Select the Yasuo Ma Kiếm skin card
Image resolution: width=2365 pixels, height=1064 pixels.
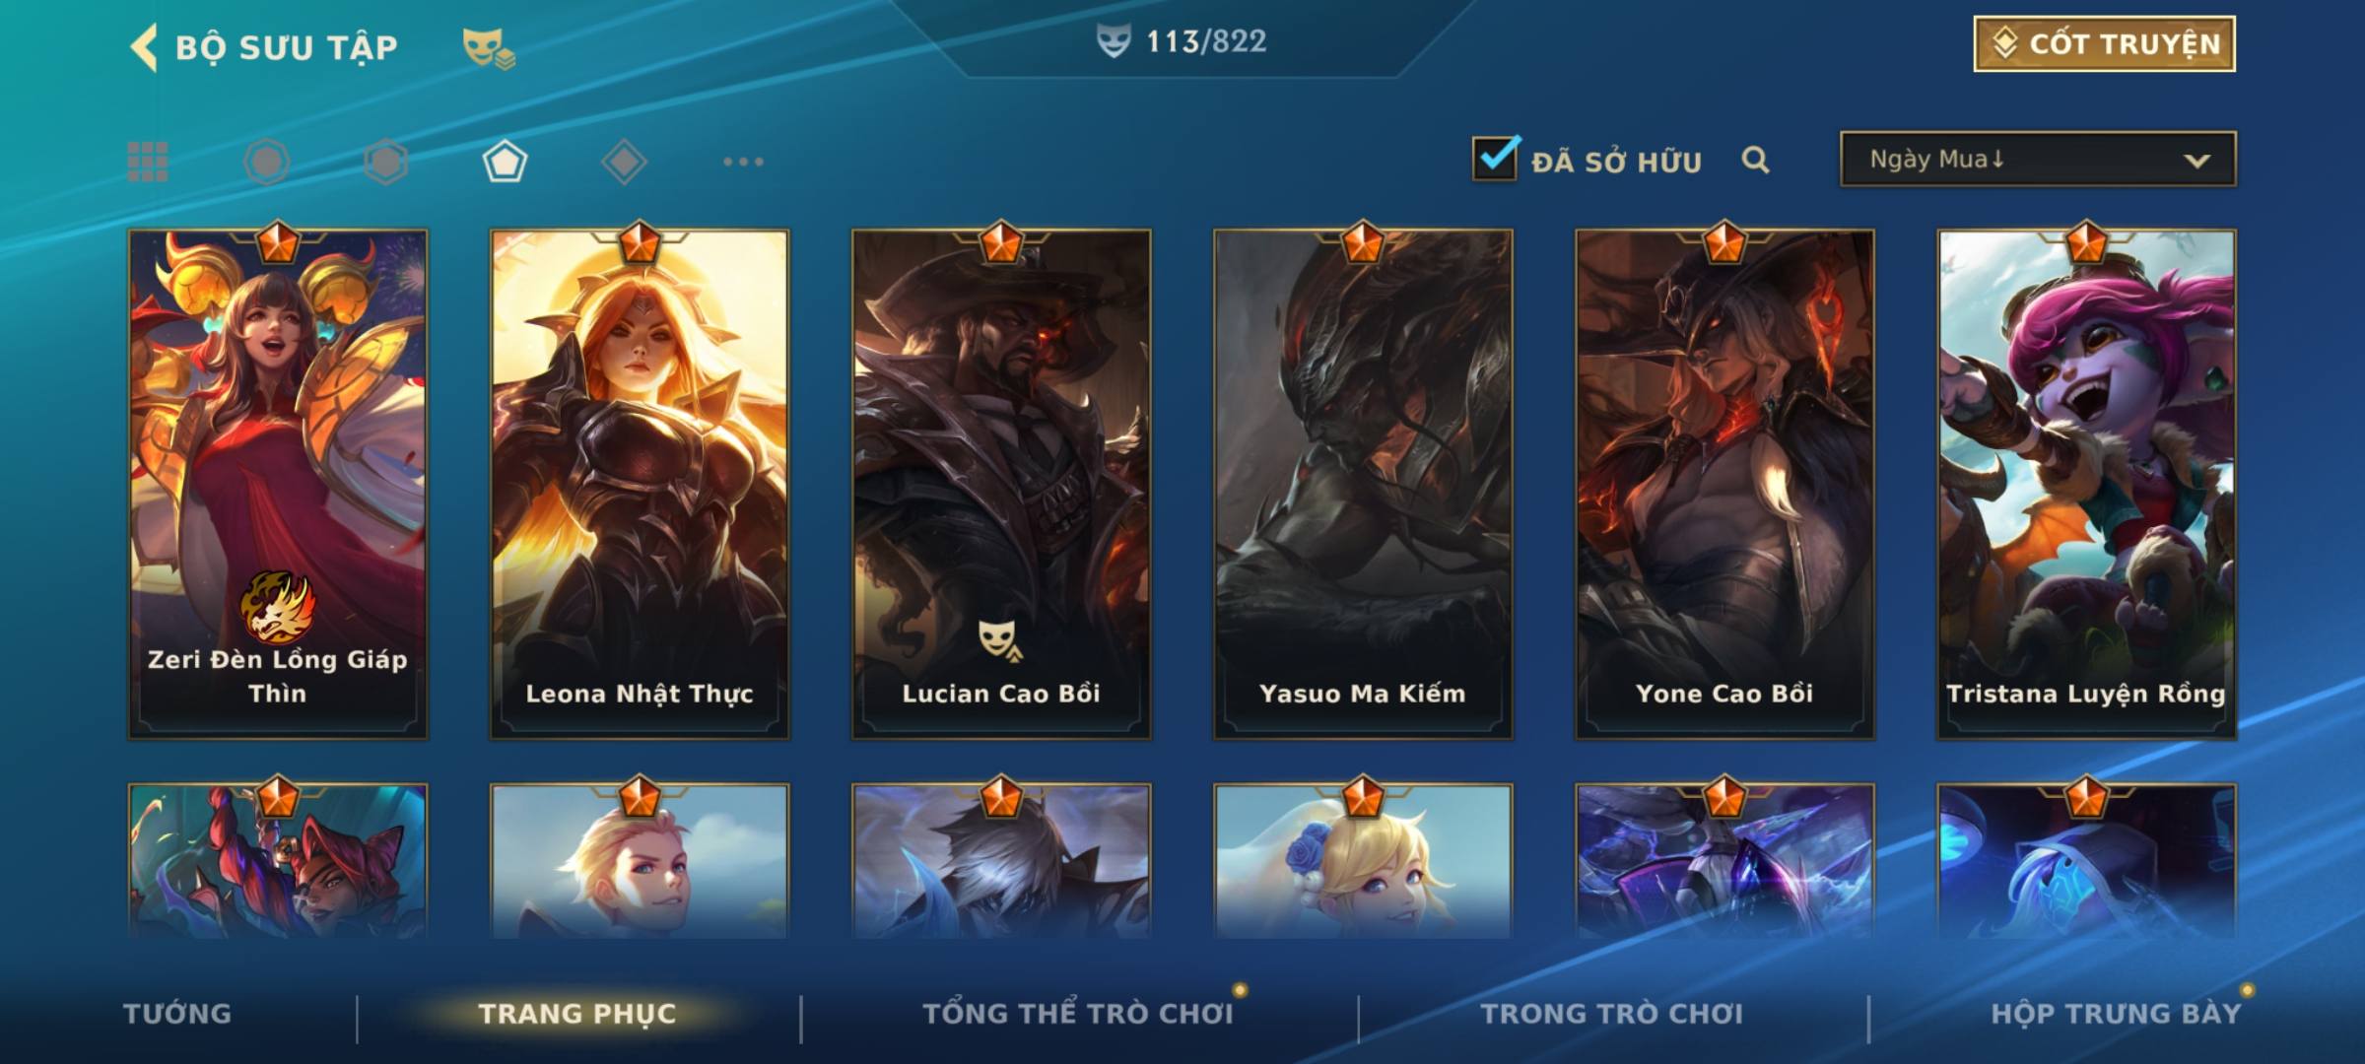point(1363,484)
